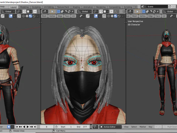Open Global orientation dropdown in middle viewport
177x133 pixels.
(84, 11)
